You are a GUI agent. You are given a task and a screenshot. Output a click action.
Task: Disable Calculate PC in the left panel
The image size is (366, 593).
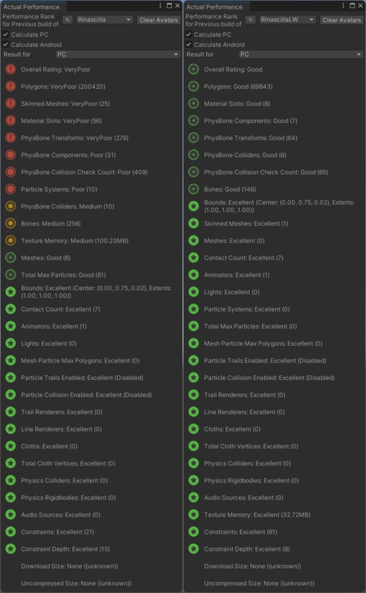point(6,35)
